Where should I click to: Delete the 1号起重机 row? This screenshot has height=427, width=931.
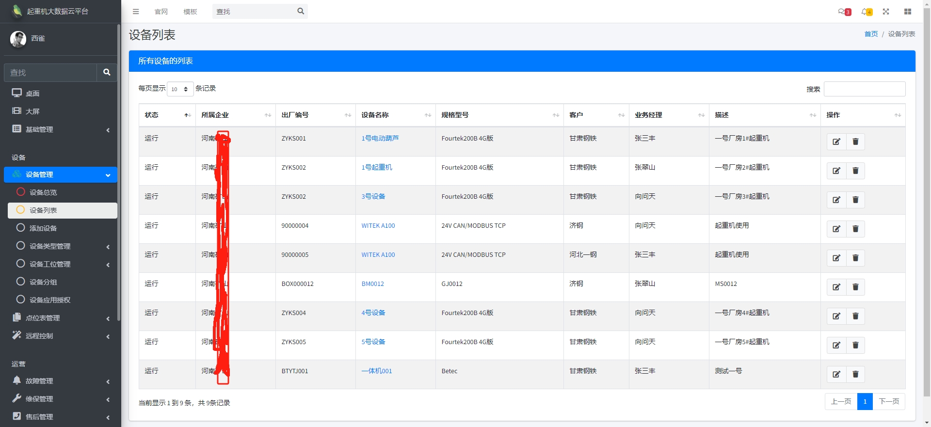click(855, 171)
